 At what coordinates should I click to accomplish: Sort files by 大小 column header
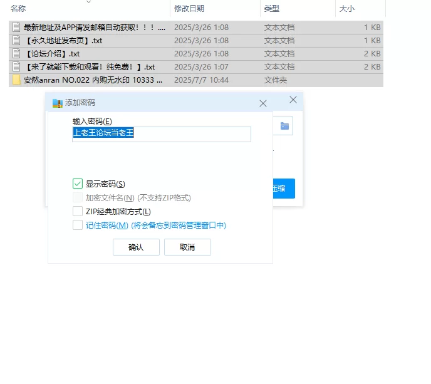(347, 9)
